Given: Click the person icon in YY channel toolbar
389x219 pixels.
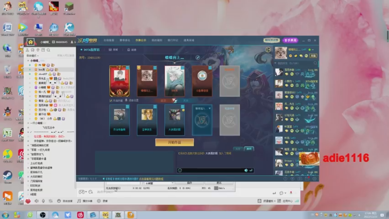Looking at the screenshot, I should click(28, 50).
